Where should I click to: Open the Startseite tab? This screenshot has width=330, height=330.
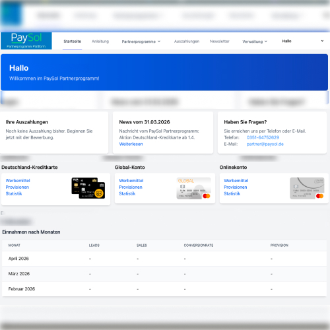click(x=73, y=42)
